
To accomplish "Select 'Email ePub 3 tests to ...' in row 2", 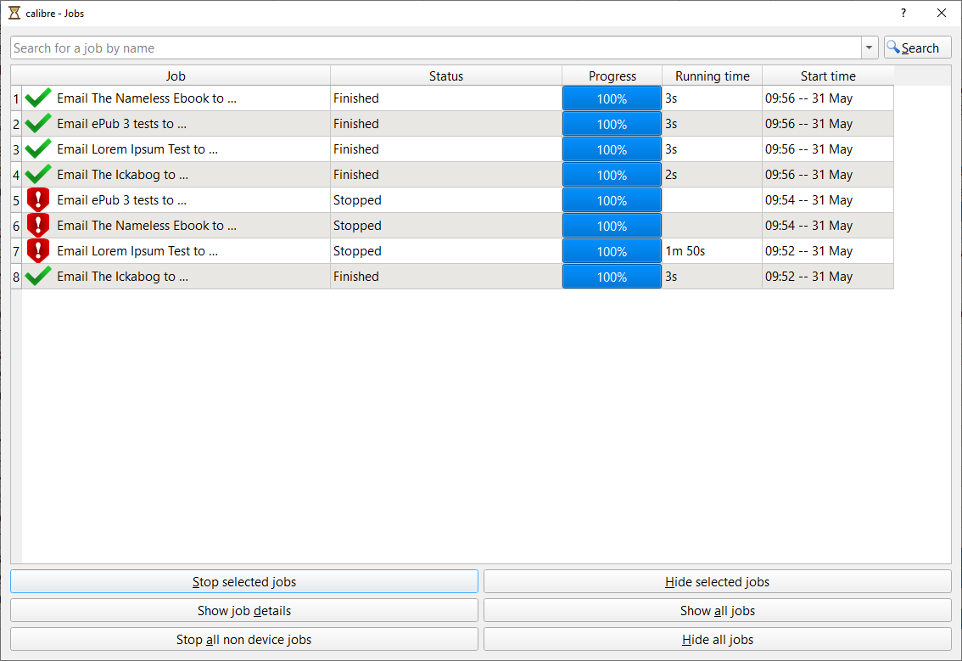I will tap(121, 123).
